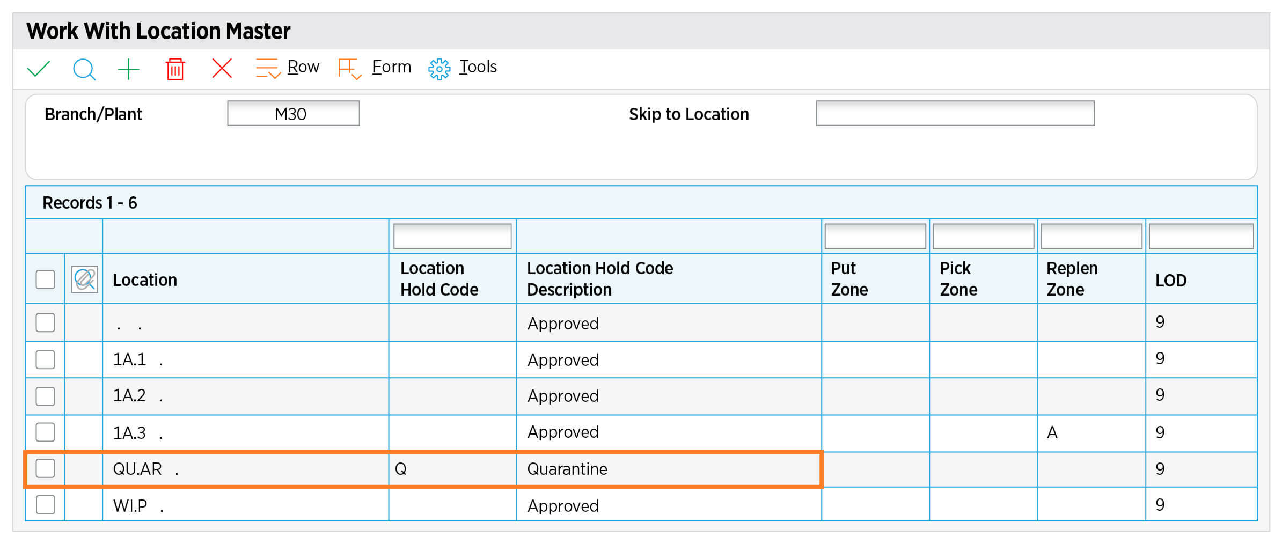Open the Tools menu
Image resolution: width=1282 pixels, height=544 pixels.
point(478,67)
